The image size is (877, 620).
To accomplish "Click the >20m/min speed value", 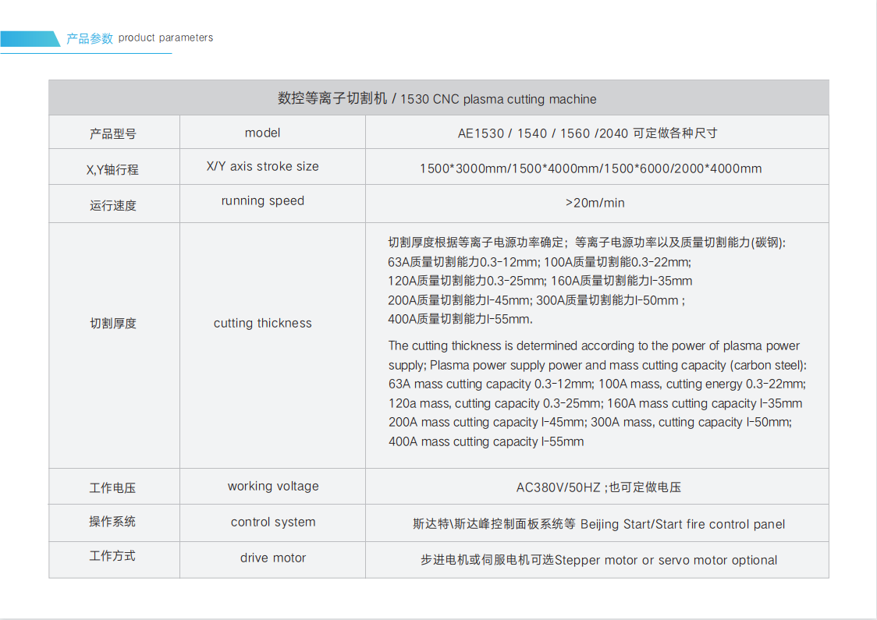I will [x=595, y=203].
